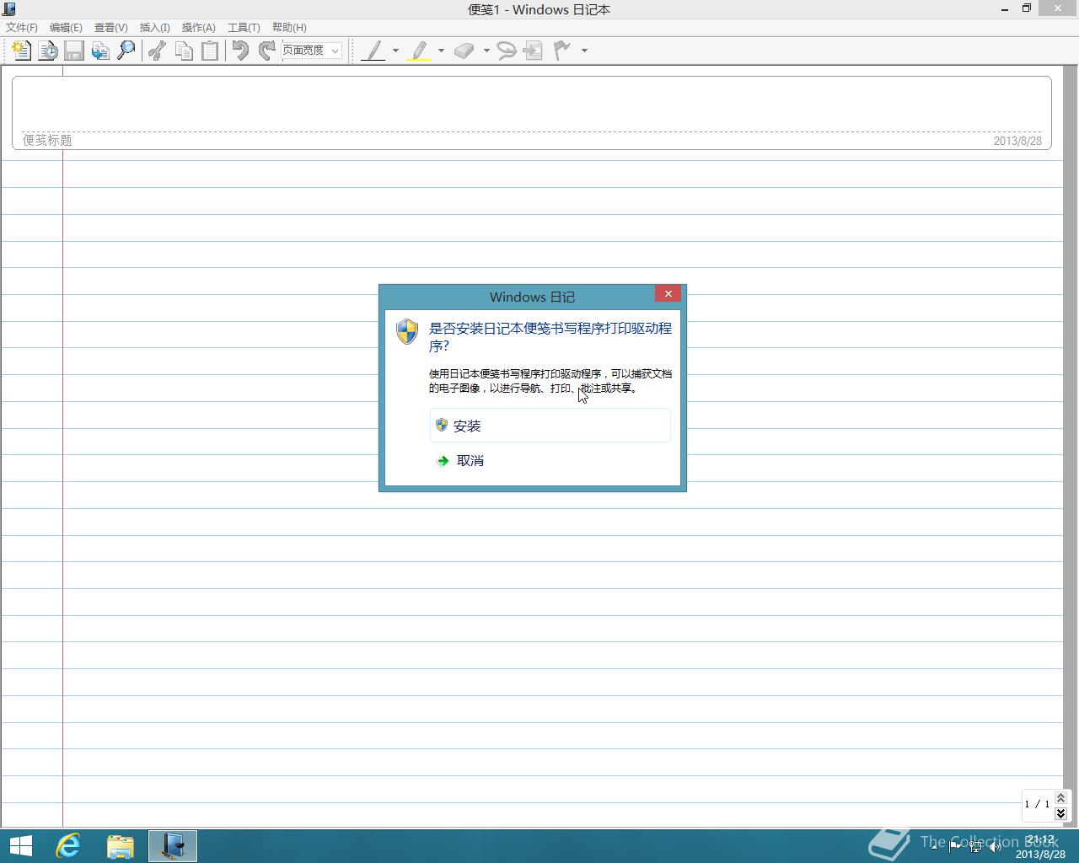Launch Internet Explorer from the taskbar

(68, 846)
